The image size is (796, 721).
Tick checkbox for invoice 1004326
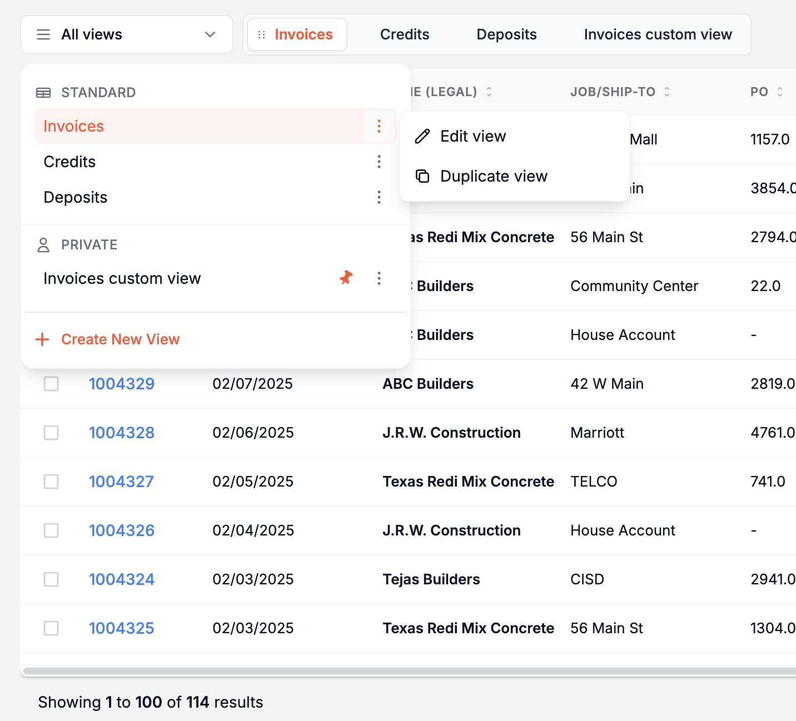pos(51,530)
